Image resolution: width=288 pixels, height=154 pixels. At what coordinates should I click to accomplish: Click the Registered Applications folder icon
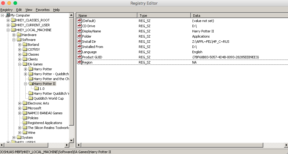(x=25, y=123)
